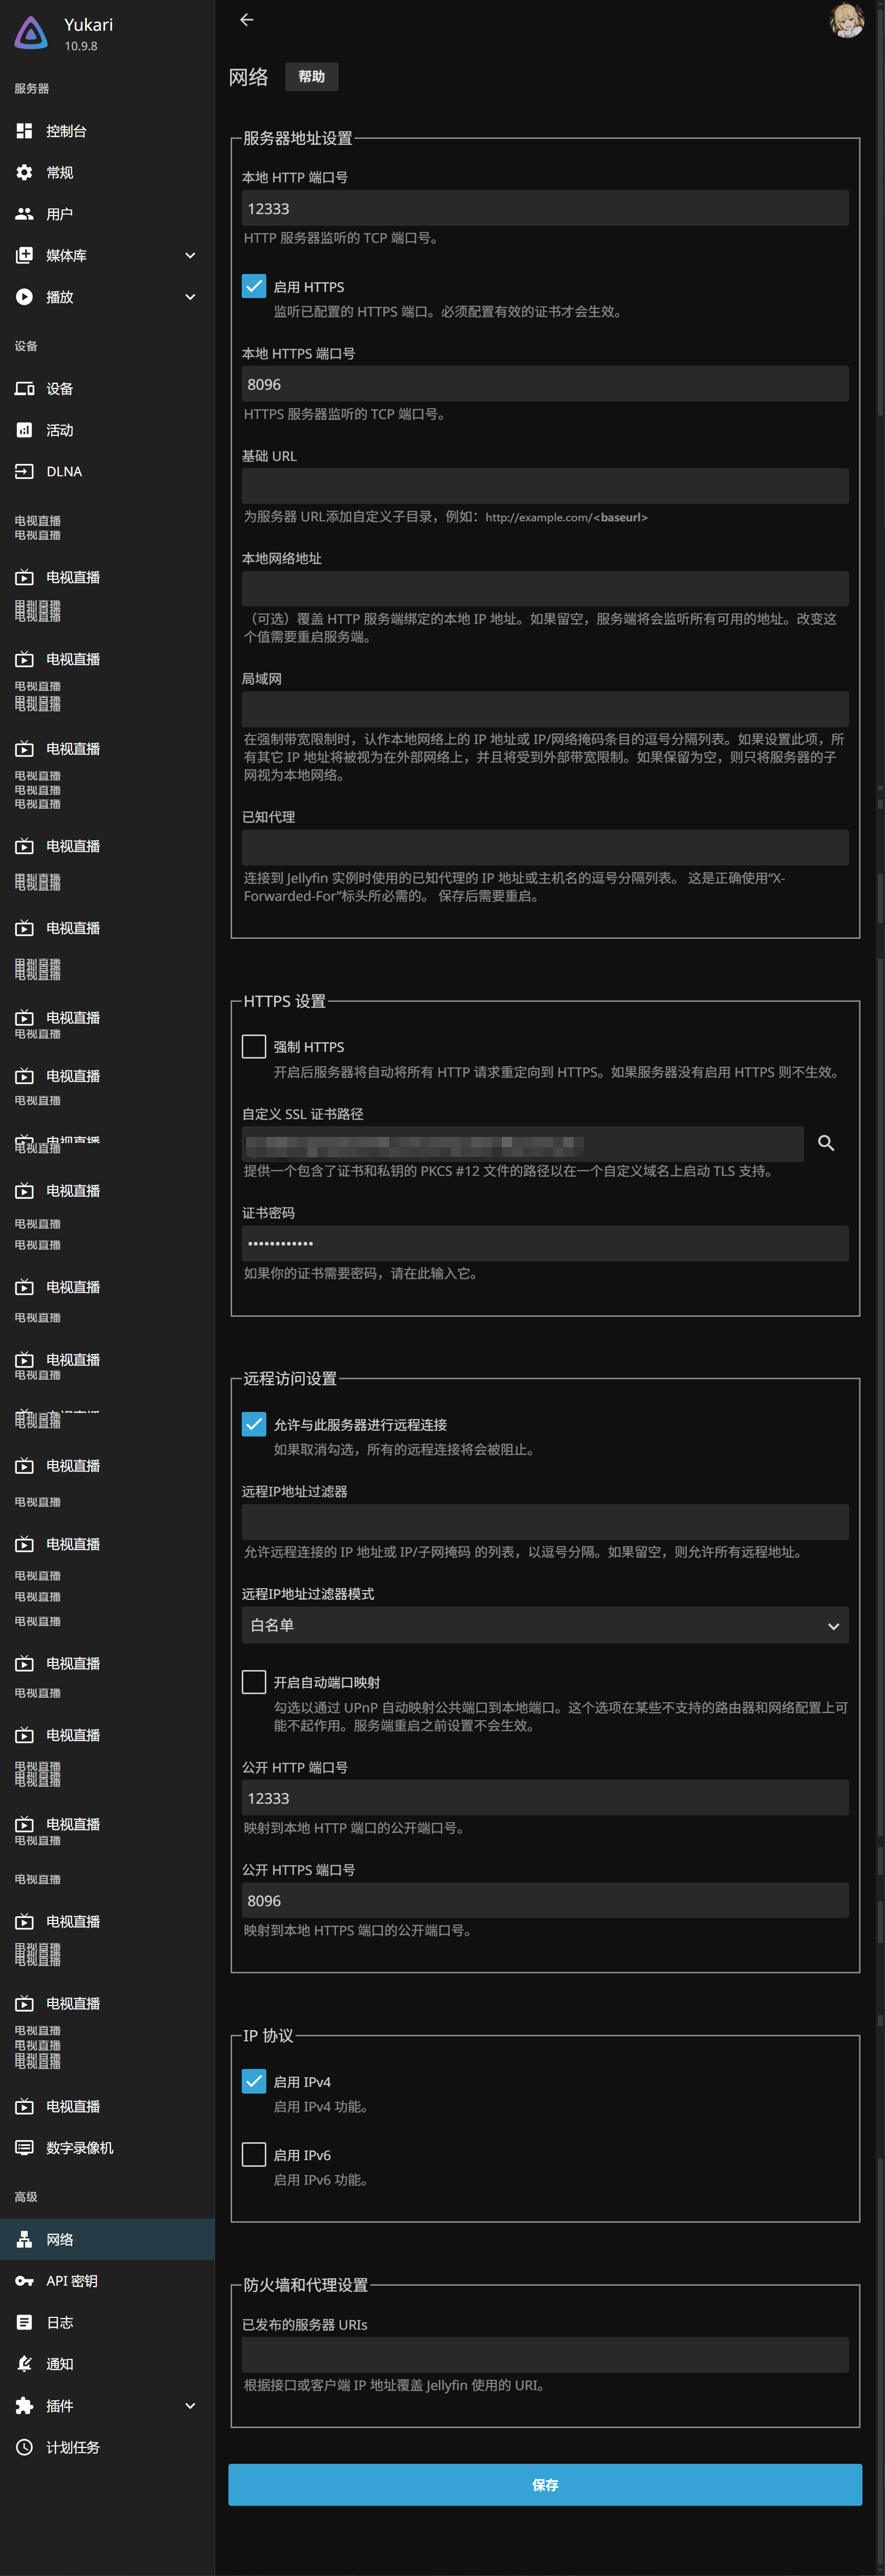
Task: Select 日志 menu label
Action: click(60, 2322)
